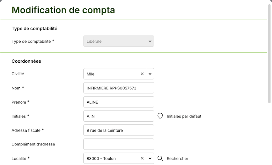Open the Localité dropdown arrow
This screenshot has width=272, height=165.
pos(150,158)
